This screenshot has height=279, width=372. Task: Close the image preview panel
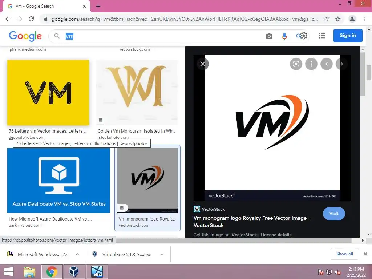[x=203, y=64]
